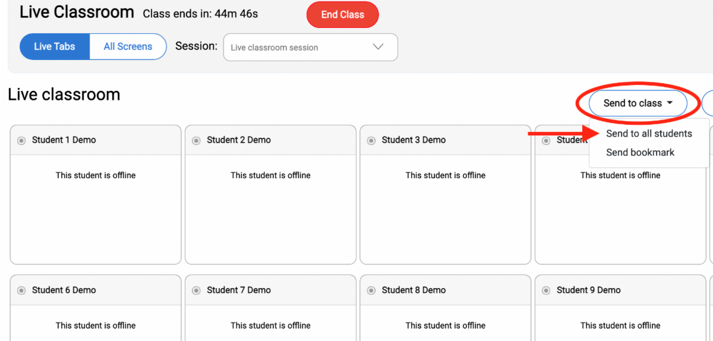Open Student 3 Demo screen tile

point(445,208)
